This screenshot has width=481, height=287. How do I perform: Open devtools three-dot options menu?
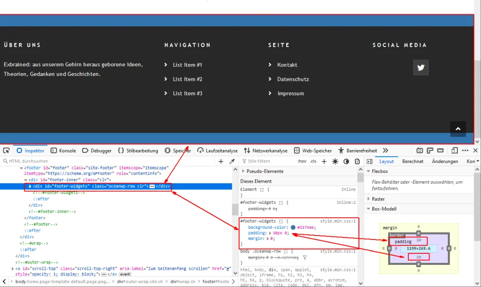point(465,150)
